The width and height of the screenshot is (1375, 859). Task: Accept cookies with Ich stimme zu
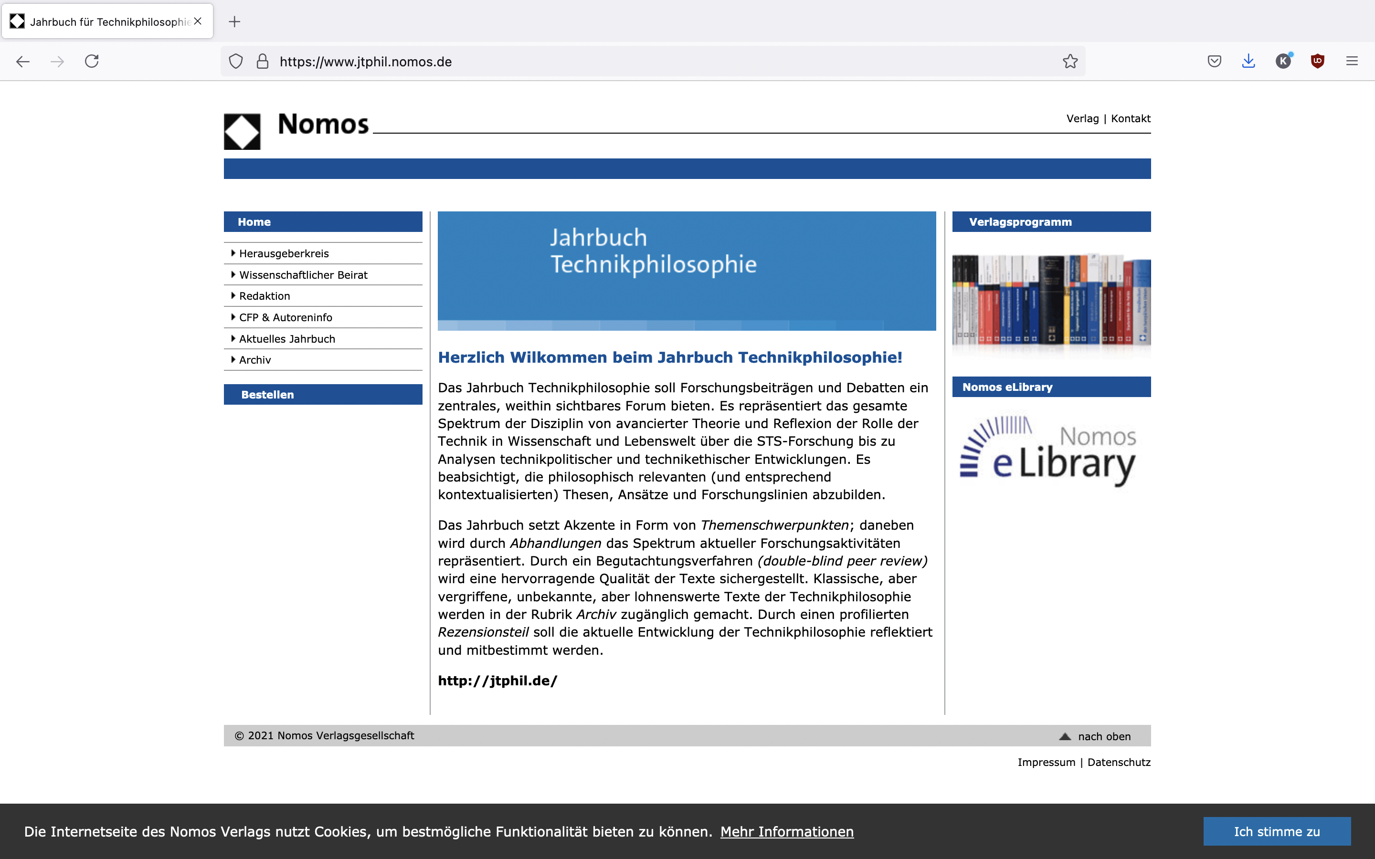point(1276,831)
